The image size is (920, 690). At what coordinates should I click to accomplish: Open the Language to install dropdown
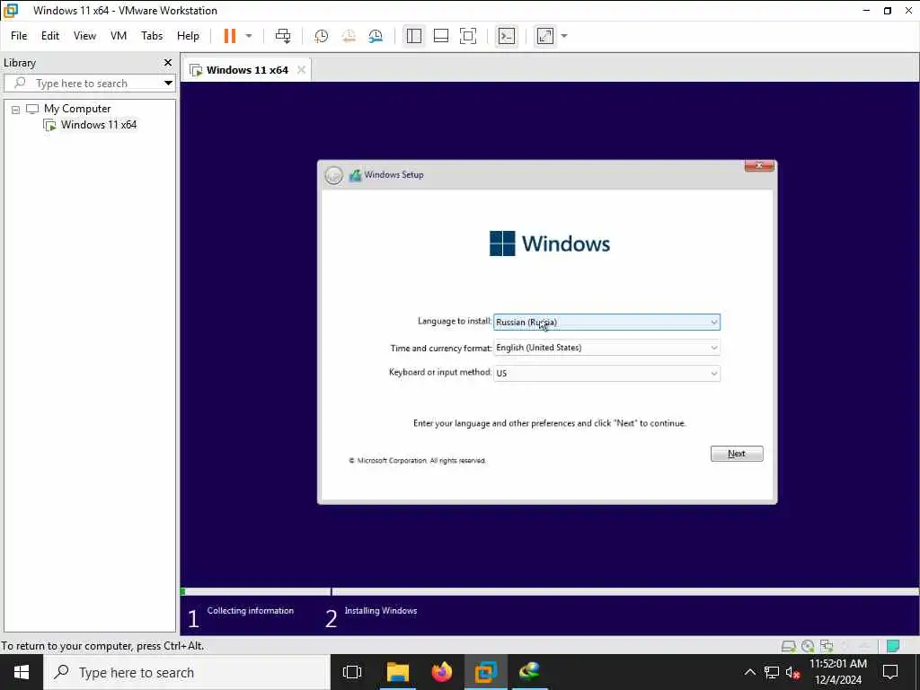(606, 323)
